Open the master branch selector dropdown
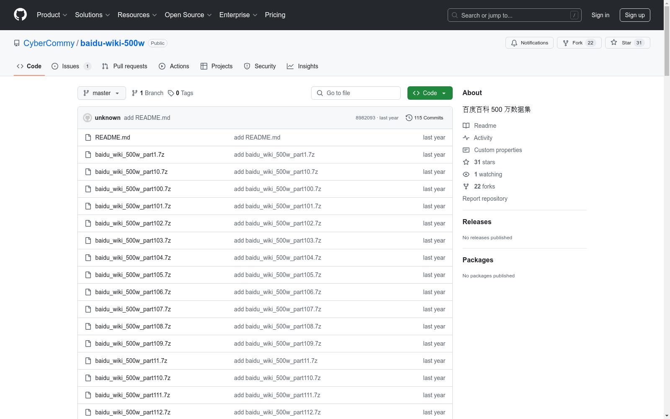 (x=102, y=93)
